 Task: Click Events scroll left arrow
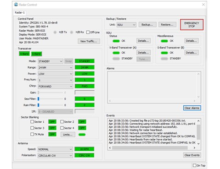[110, 147]
